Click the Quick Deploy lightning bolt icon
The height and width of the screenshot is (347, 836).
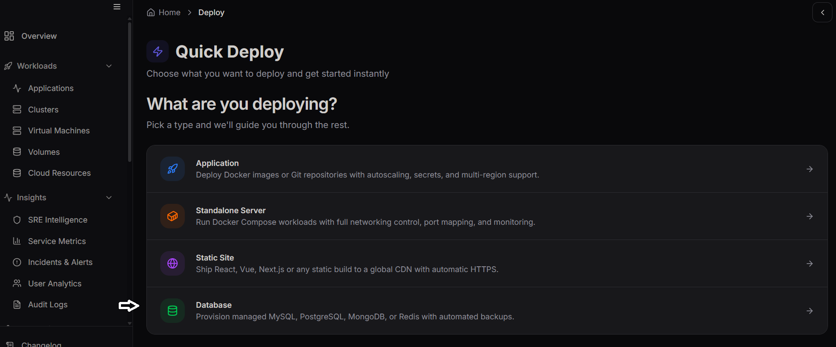pos(158,52)
